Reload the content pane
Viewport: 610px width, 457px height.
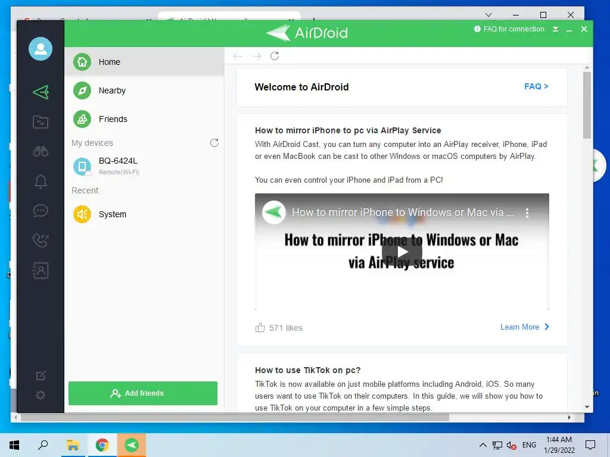tap(275, 56)
